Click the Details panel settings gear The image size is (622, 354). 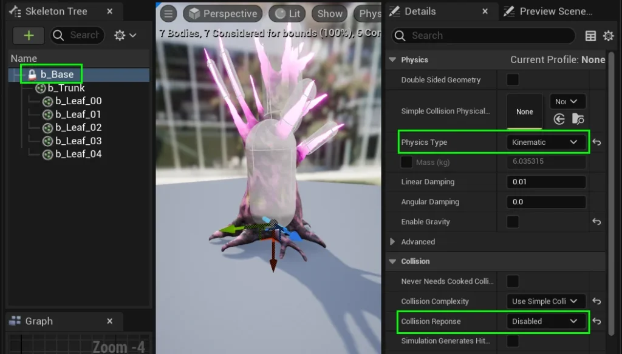click(x=608, y=36)
